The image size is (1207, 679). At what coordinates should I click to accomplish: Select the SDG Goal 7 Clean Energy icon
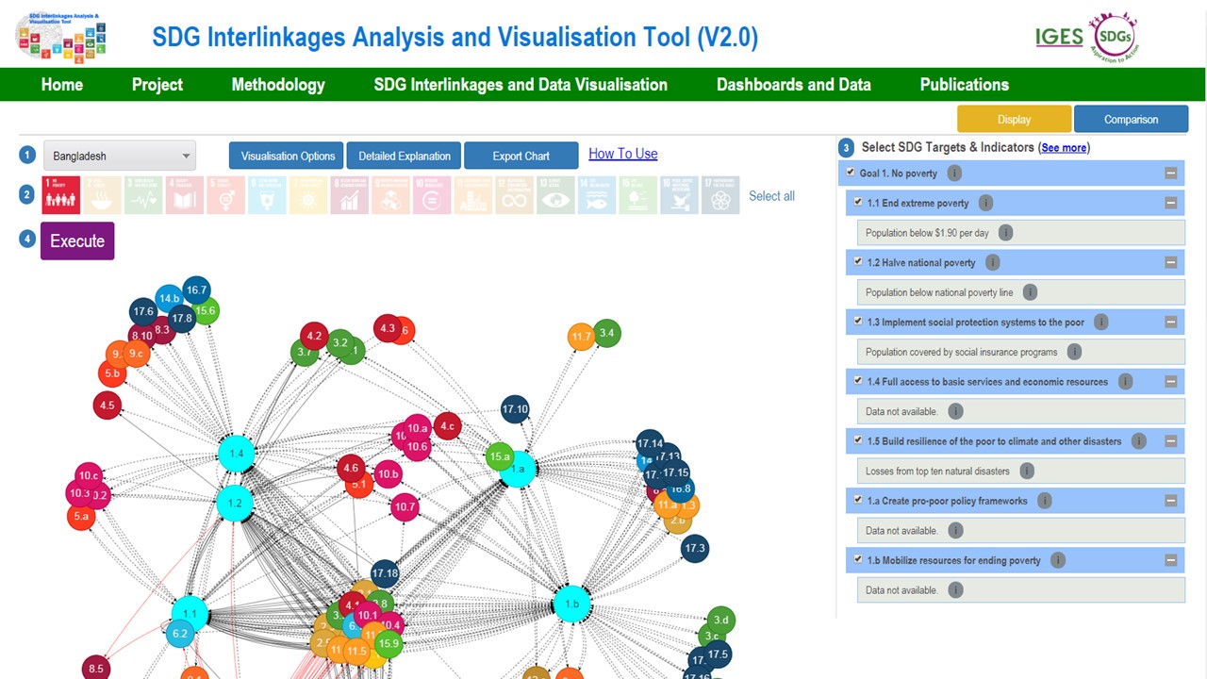(308, 195)
